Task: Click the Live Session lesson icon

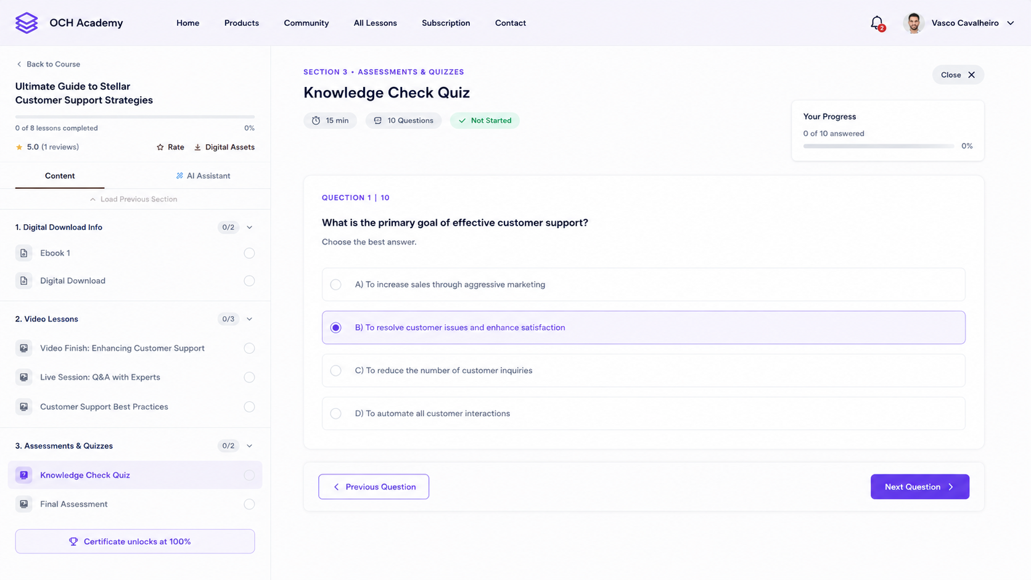Action: point(23,377)
